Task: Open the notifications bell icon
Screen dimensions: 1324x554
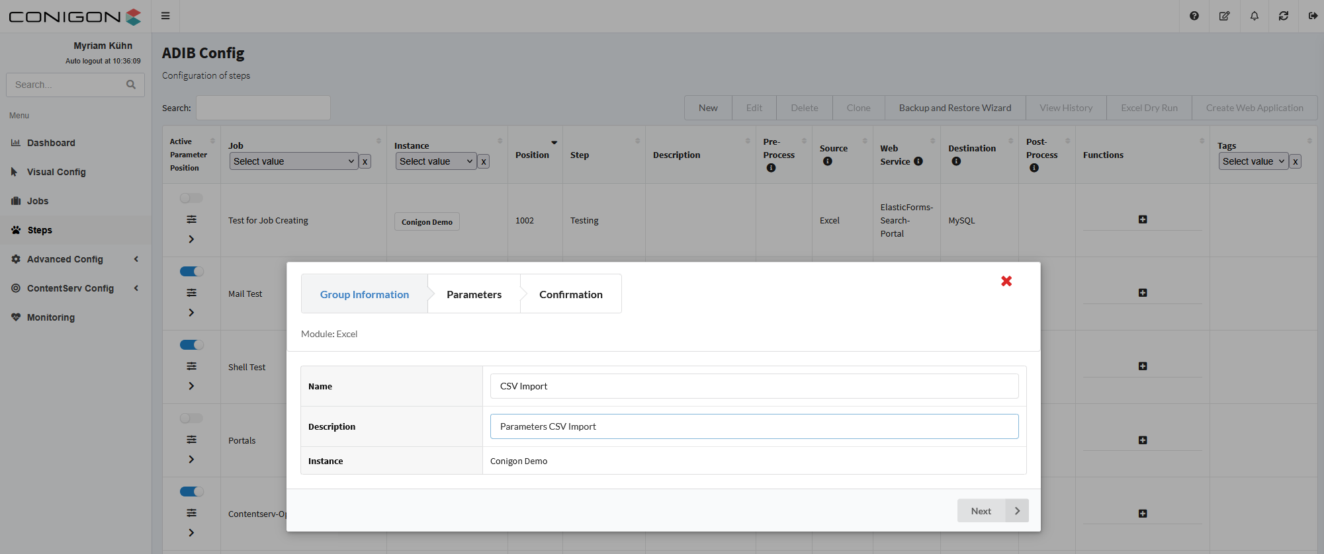Action: coord(1254,16)
